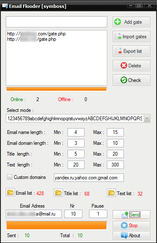The height and width of the screenshot is (243, 157).
Task: Select the first gate.php URL in list
Action: click(x=36, y=34)
